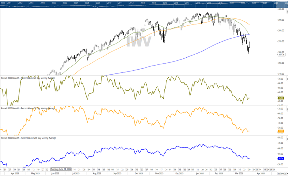Select year 2018 in the overview timeline
This screenshot has height=176, width=288.
point(198,3)
